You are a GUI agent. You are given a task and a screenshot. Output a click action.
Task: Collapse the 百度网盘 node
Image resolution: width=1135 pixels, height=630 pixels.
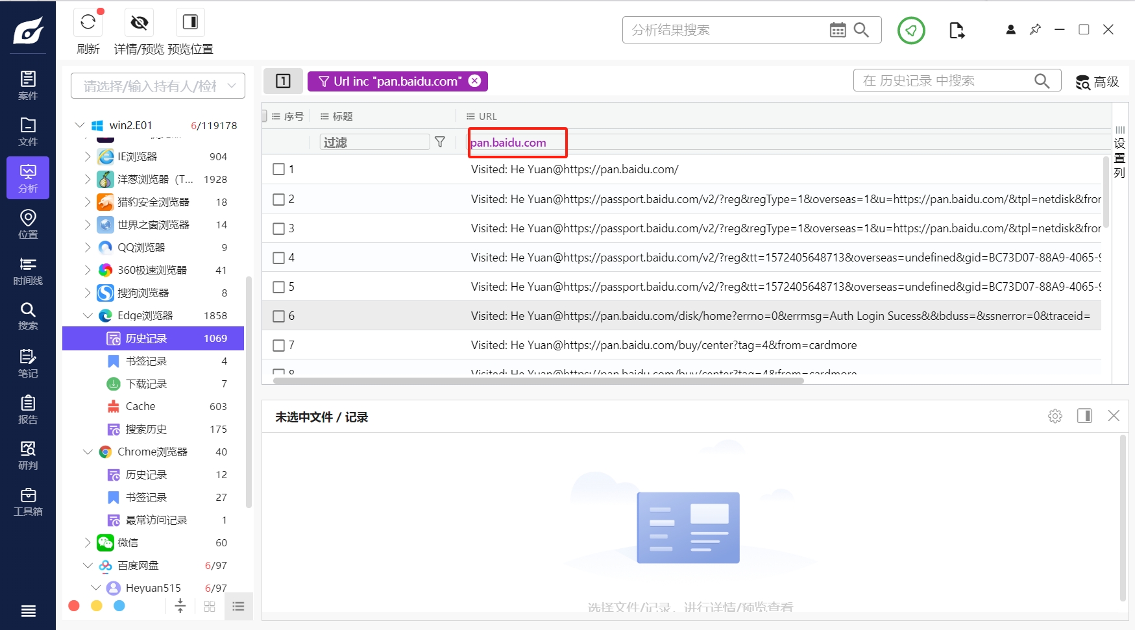click(x=88, y=565)
